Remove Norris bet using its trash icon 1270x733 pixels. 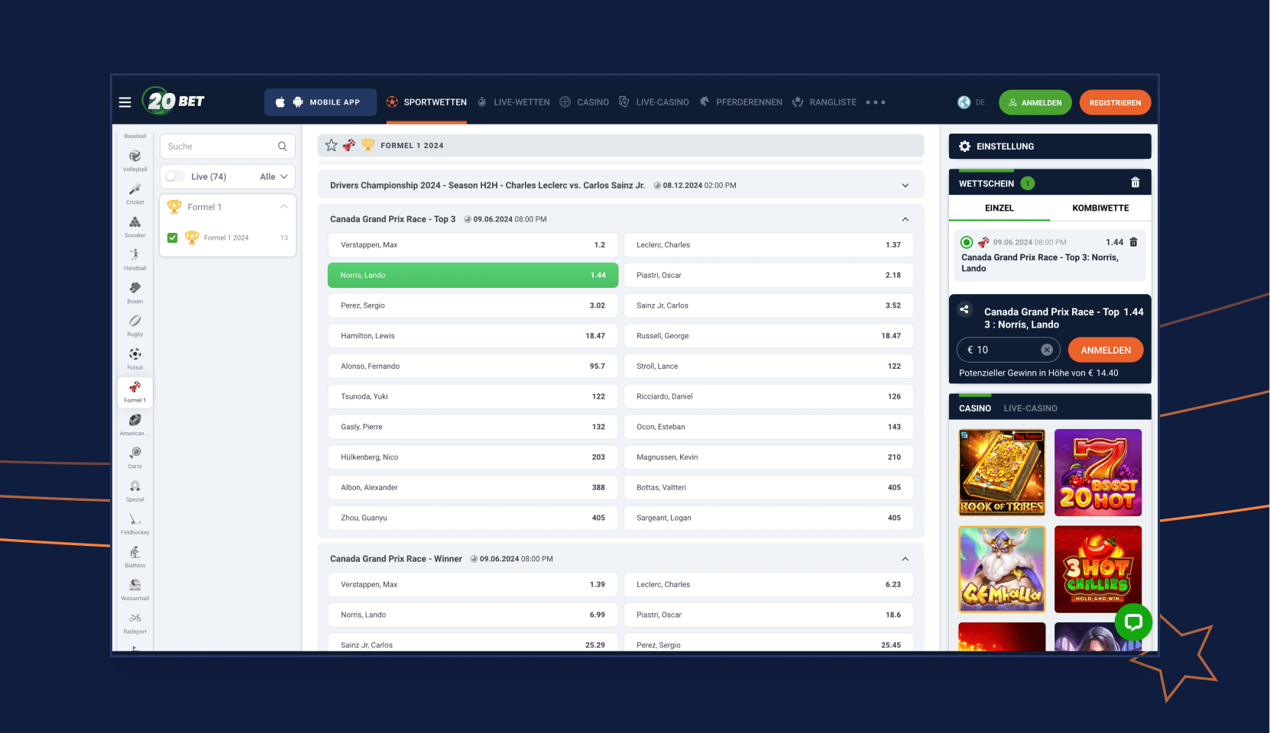tap(1134, 242)
